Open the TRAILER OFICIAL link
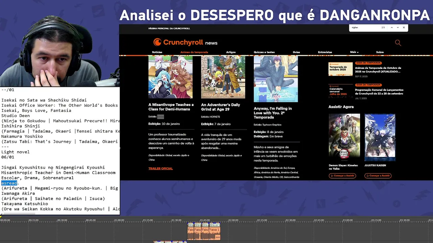The image size is (433, 243). [x=160, y=168]
